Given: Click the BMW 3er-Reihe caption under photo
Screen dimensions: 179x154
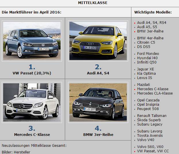Looking at the screenshot, I should [98, 134].
